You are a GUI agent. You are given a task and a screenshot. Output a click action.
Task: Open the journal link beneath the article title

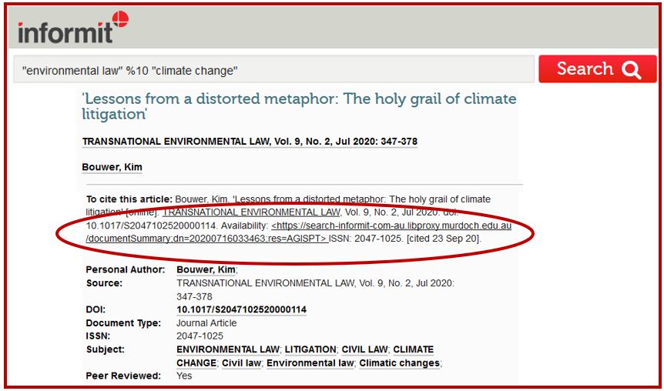[x=250, y=142]
